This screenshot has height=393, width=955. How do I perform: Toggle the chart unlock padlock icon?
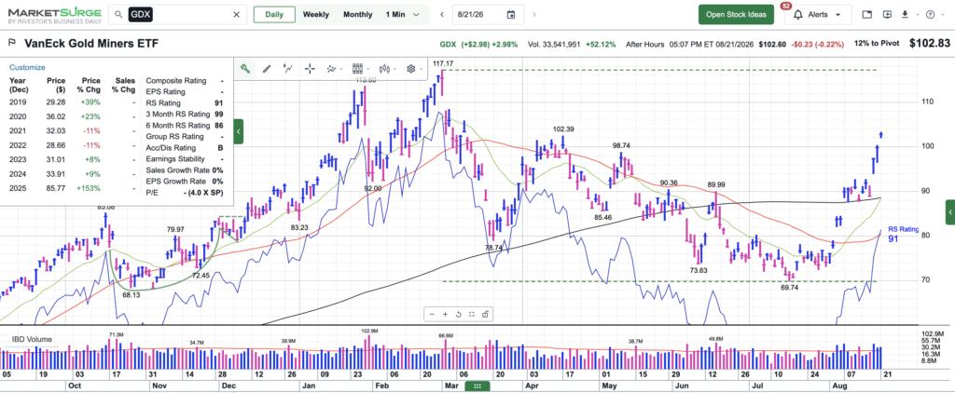click(x=485, y=315)
